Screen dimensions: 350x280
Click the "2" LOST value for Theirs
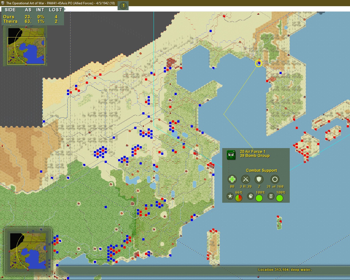point(56,21)
